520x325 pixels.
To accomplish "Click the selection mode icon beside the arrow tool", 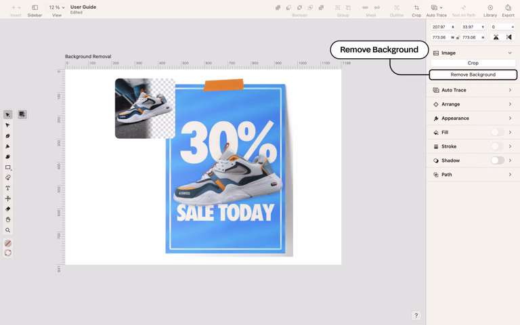I will pos(22,114).
